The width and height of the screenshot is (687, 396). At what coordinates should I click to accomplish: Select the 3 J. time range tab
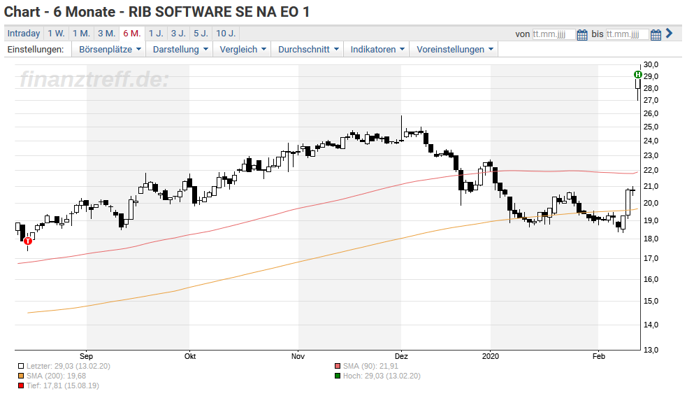(178, 34)
